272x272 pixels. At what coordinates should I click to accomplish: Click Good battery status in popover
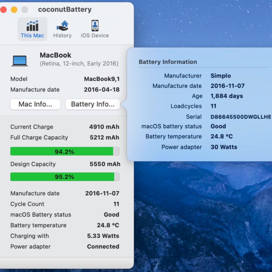[218, 126]
